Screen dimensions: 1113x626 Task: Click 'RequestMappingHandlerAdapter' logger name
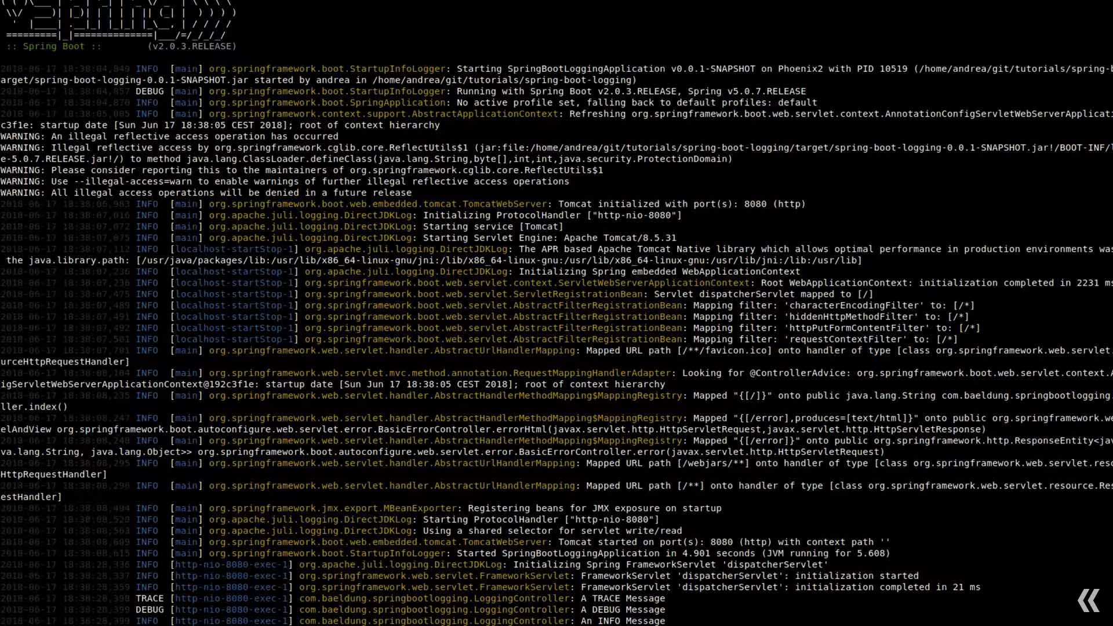point(592,373)
